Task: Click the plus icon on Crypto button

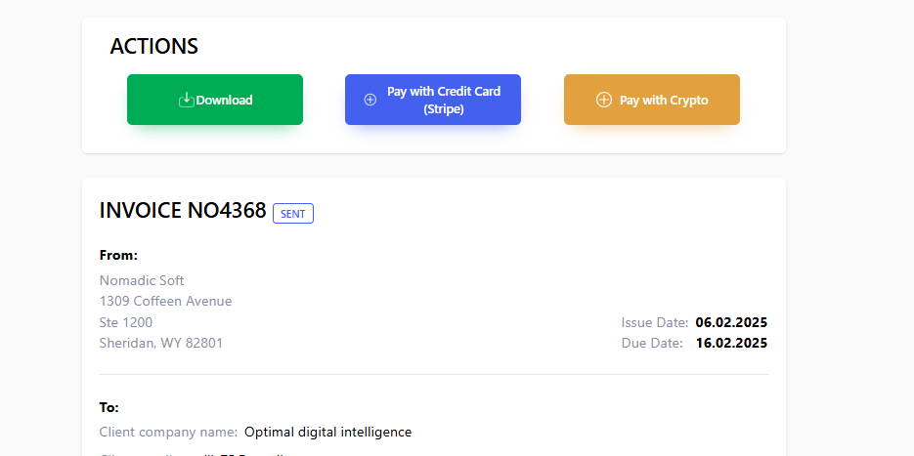Action: click(x=603, y=100)
